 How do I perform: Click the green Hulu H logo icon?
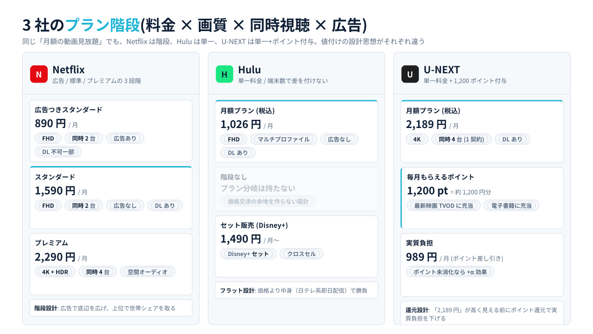[225, 74]
